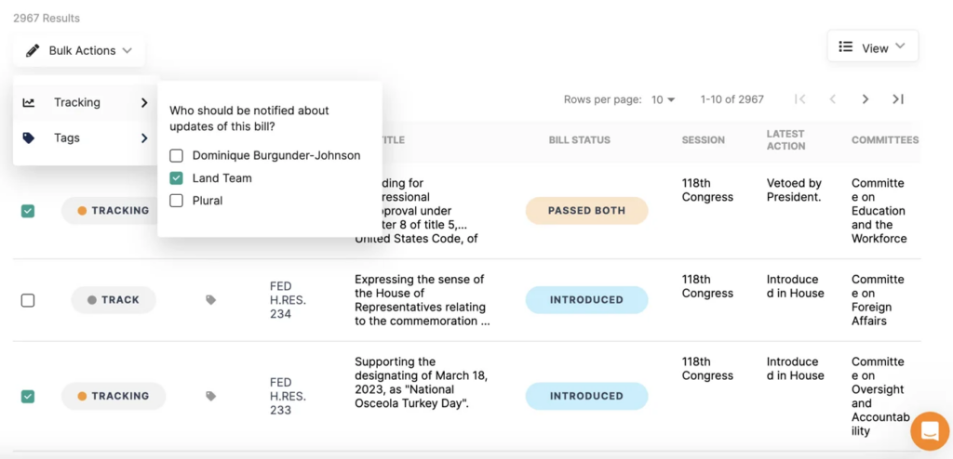Click the Tracking button for H.RES. 233
This screenshot has height=459, width=953.
113,396
